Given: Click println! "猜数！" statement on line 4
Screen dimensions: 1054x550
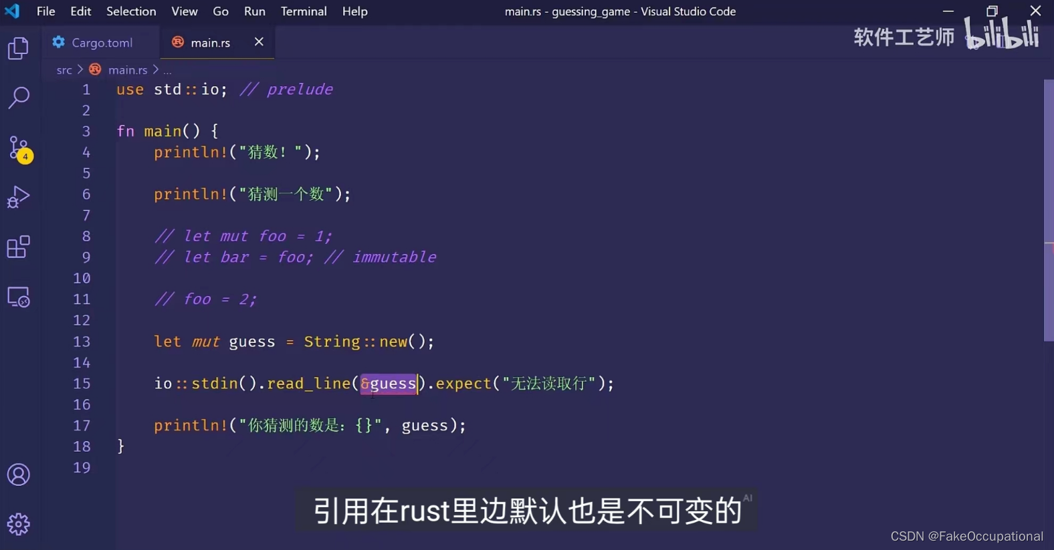Looking at the screenshot, I should tap(237, 152).
